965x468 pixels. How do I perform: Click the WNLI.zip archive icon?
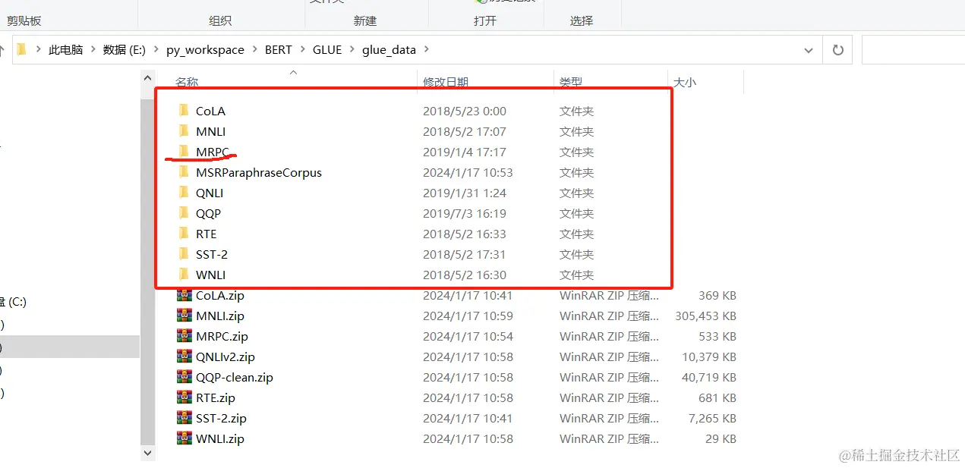click(x=184, y=438)
